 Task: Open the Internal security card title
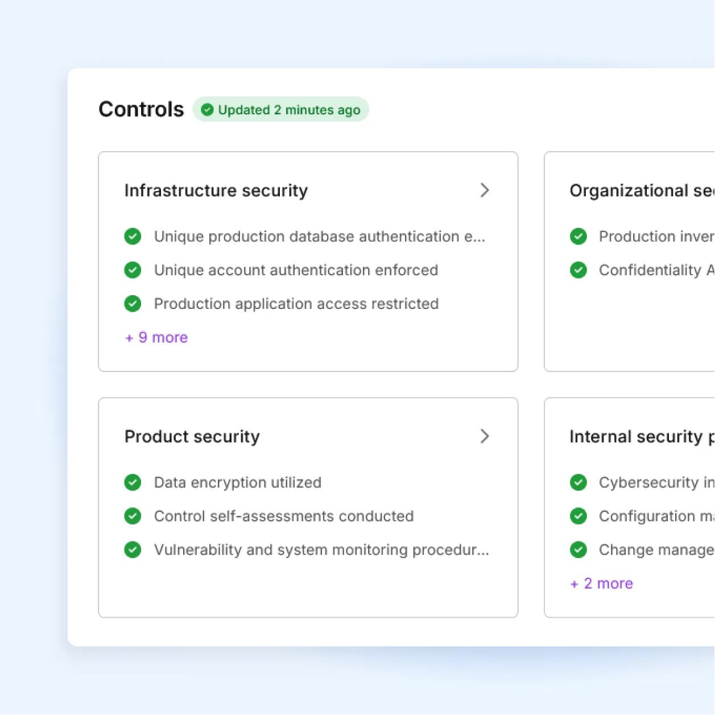pyautogui.click(x=642, y=436)
